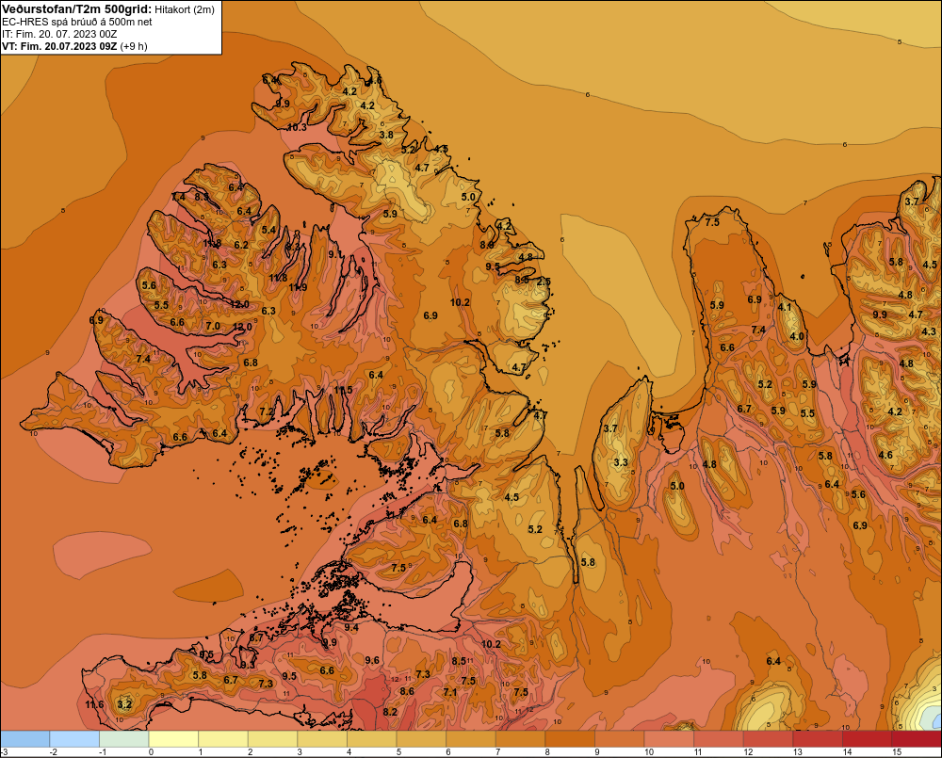This screenshot has height=758, width=942.
Task: Select legend swatch between 6 and 7
Action: click(471, 739)
